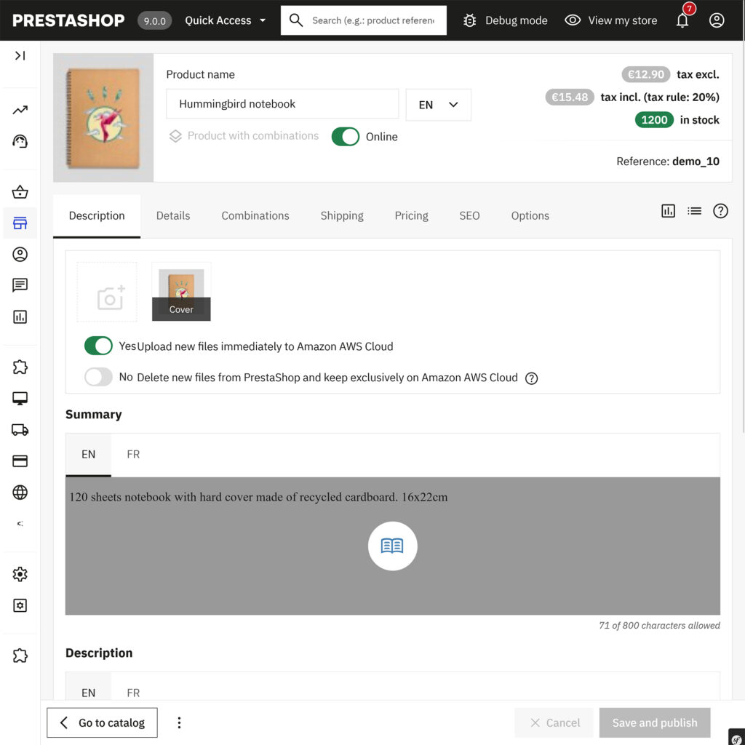Open the bottom puzzle piece icon in sidebar

click(x=20, y=656)
